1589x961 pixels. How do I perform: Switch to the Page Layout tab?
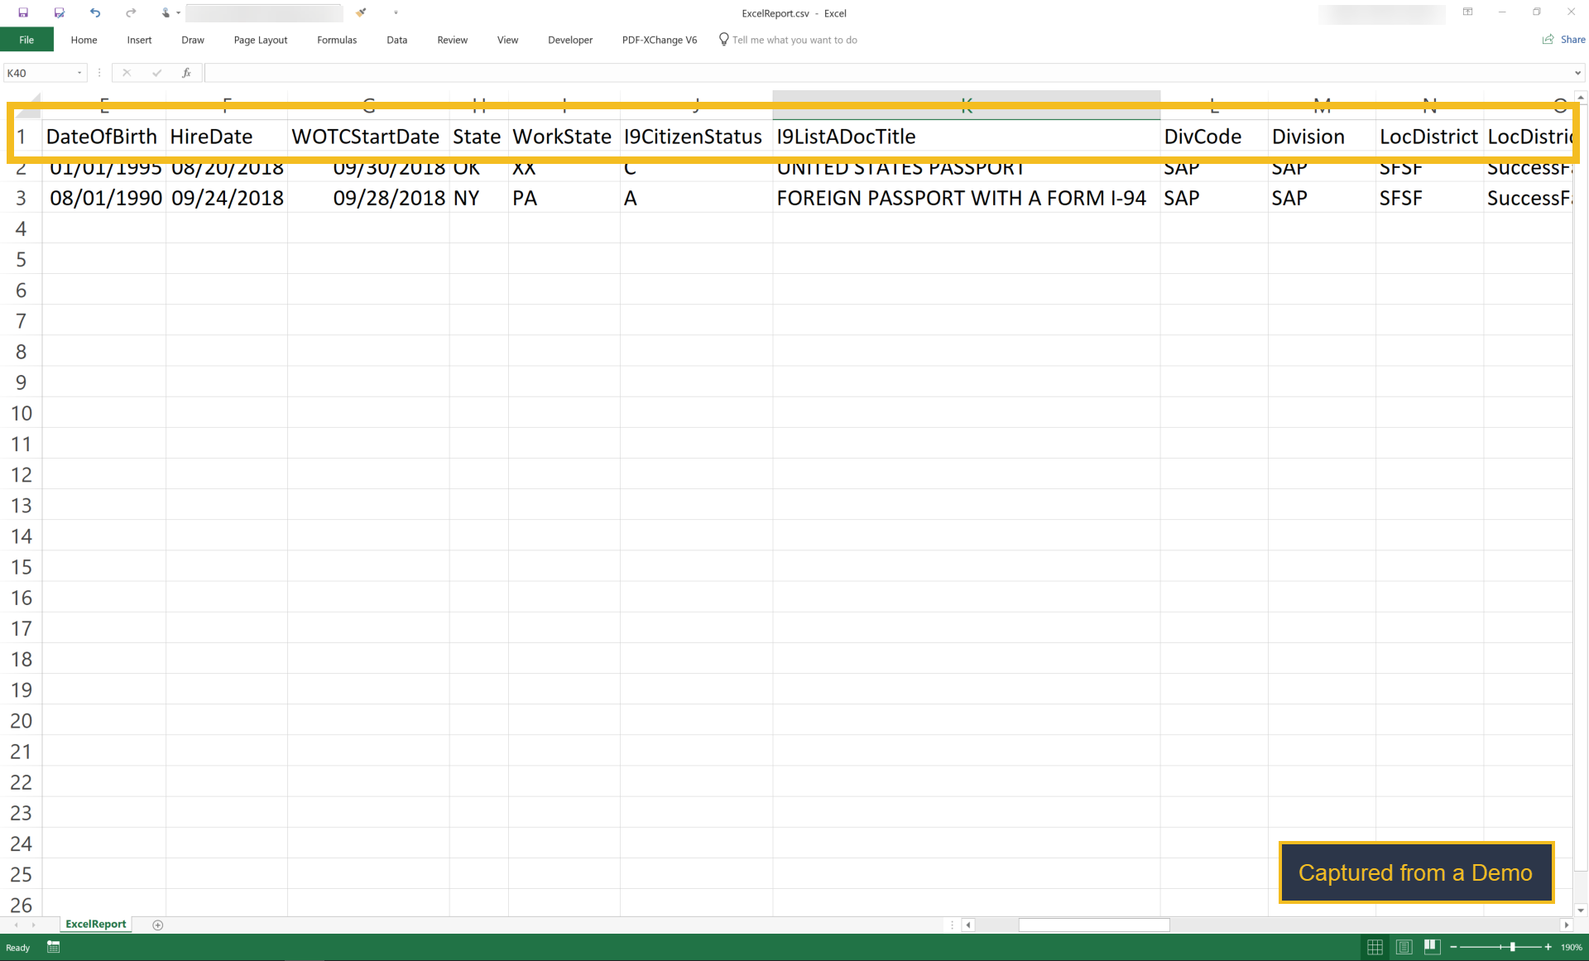[x=261, y=40]
